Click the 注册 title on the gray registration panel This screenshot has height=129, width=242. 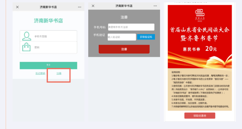(124, 17)
